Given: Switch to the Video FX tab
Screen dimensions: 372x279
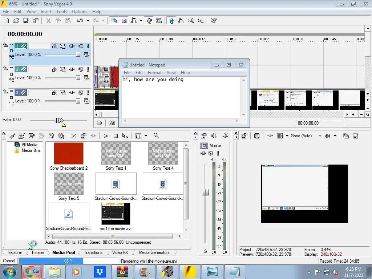Looking at the screenshot, I should click(x=120, y=252).
